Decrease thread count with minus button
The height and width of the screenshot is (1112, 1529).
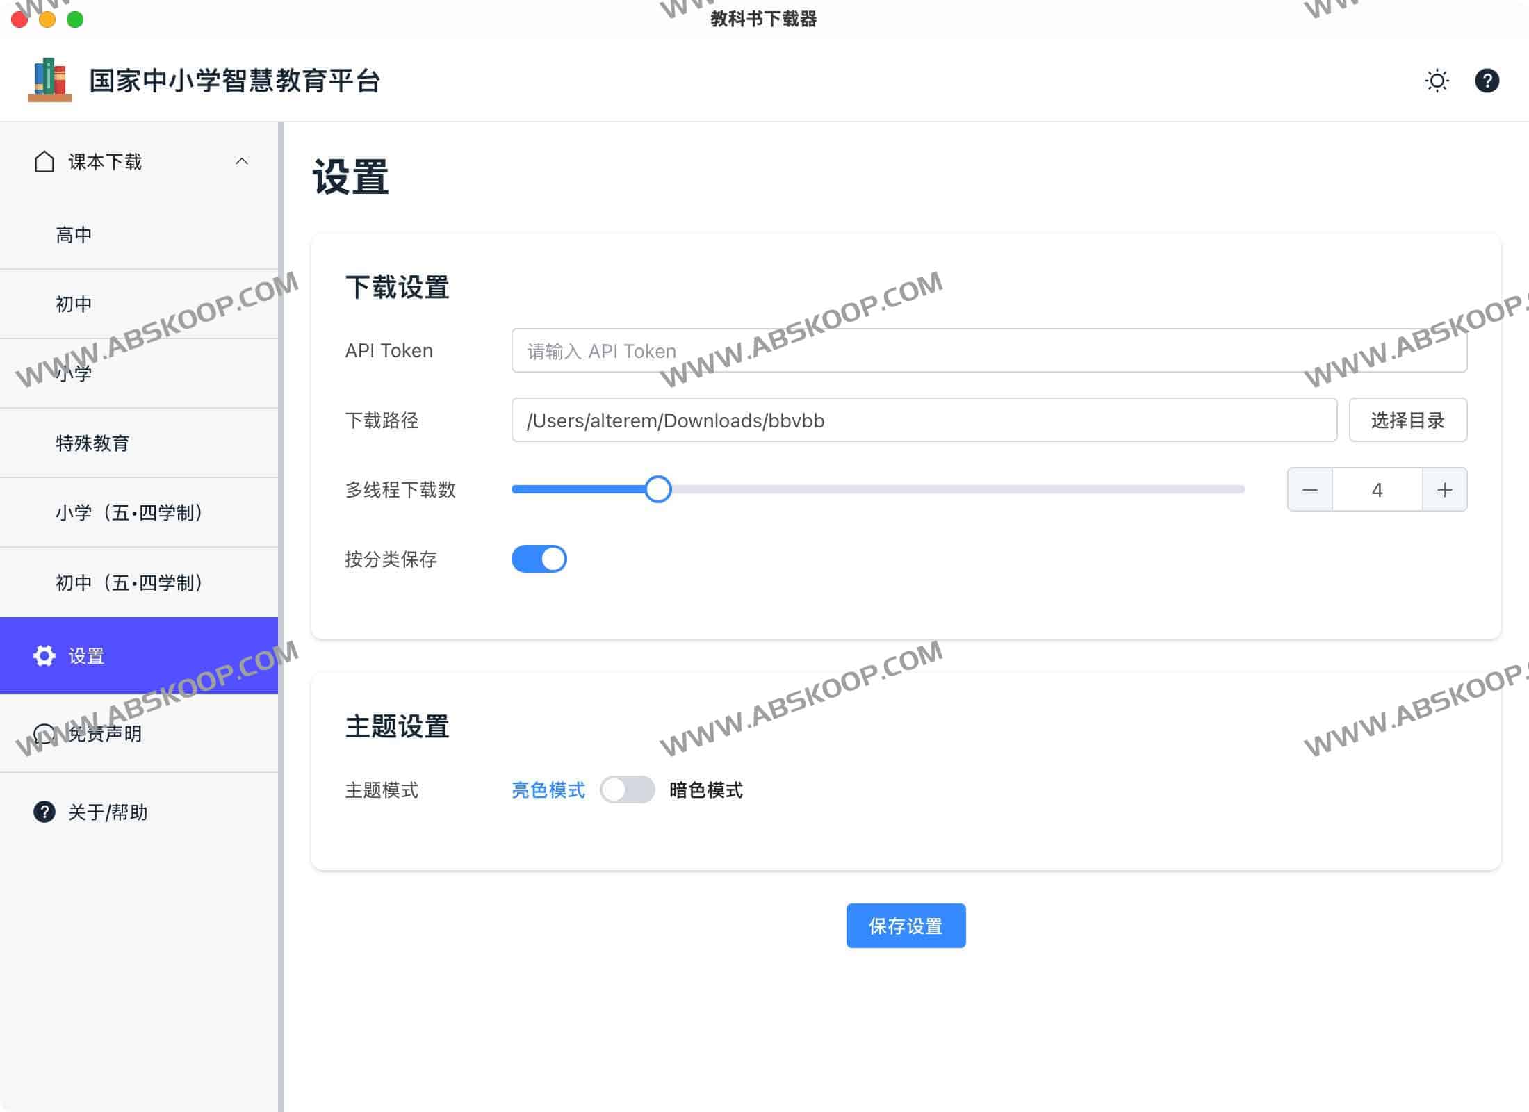click(1309, 489)
